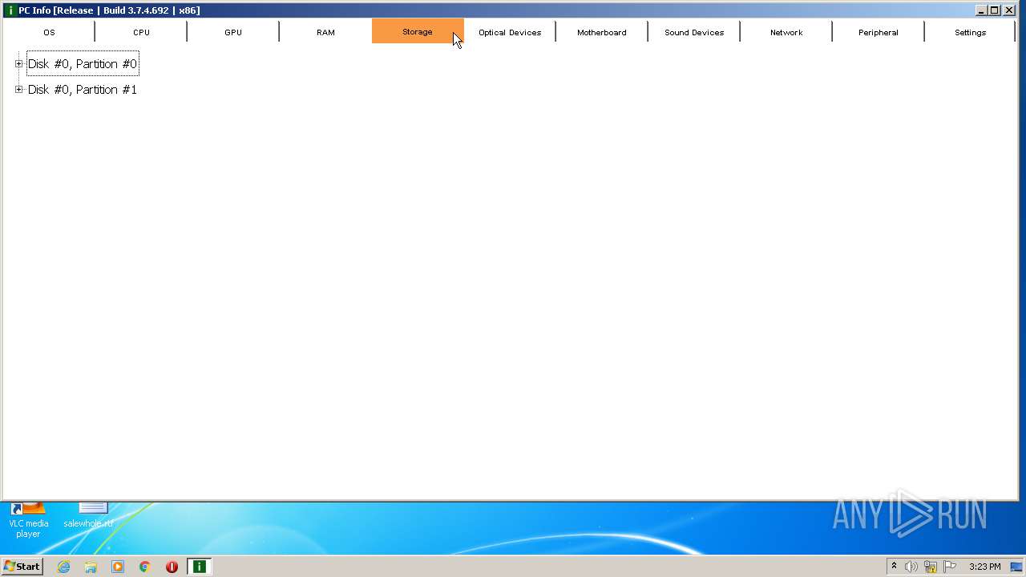1026x577 pixels.
Task: Select the VLC media player desktop shortcut
Action: click(x=28, y=521)
